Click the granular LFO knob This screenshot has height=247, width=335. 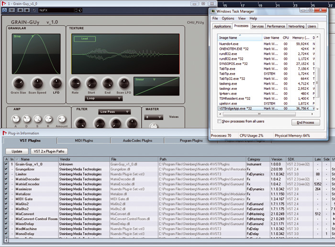coord(56,84)
